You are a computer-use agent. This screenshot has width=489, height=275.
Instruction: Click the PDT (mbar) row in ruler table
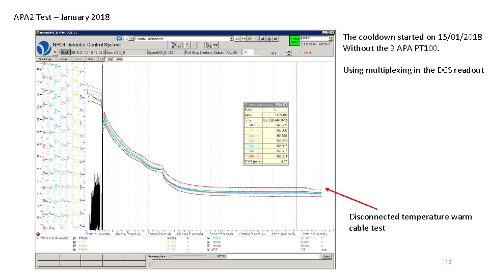(266, 161)
